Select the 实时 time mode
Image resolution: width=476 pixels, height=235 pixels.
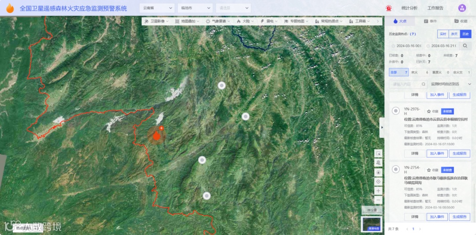[x=443, y=34]
